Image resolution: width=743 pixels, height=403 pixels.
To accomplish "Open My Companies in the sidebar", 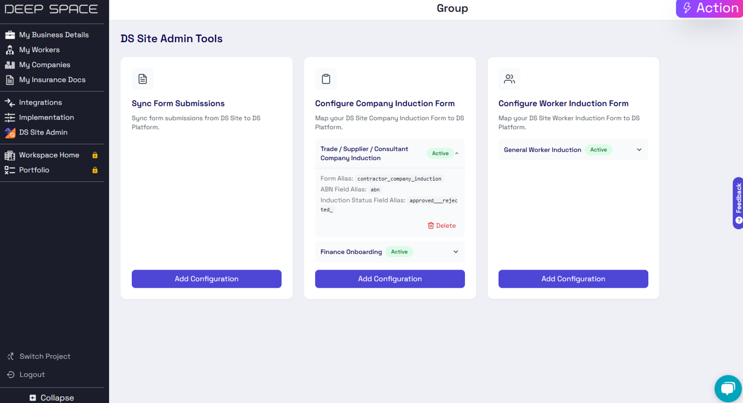I will (x=44, y=65).
